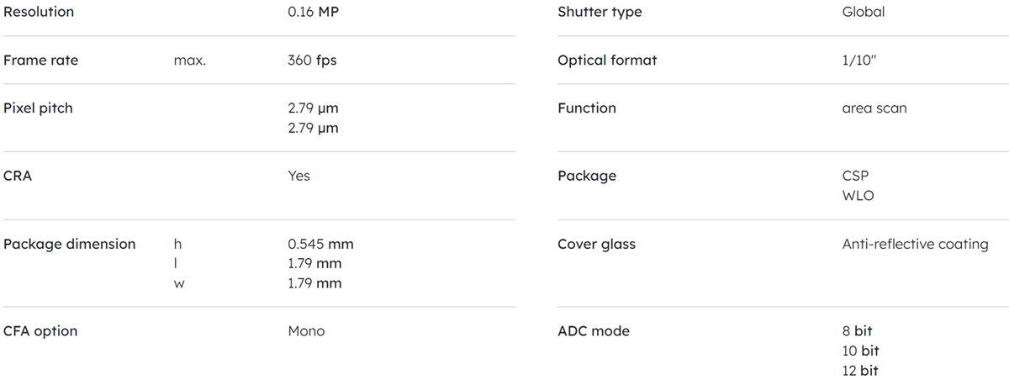Select the 1/10" optical format value
The width and height of the screenshot is (1009, 380).
[x=860, y=61]
